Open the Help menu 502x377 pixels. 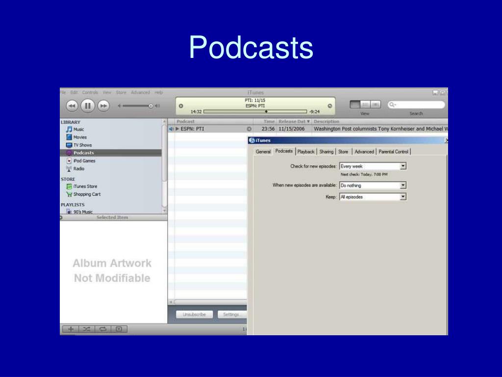pos(158,92)
